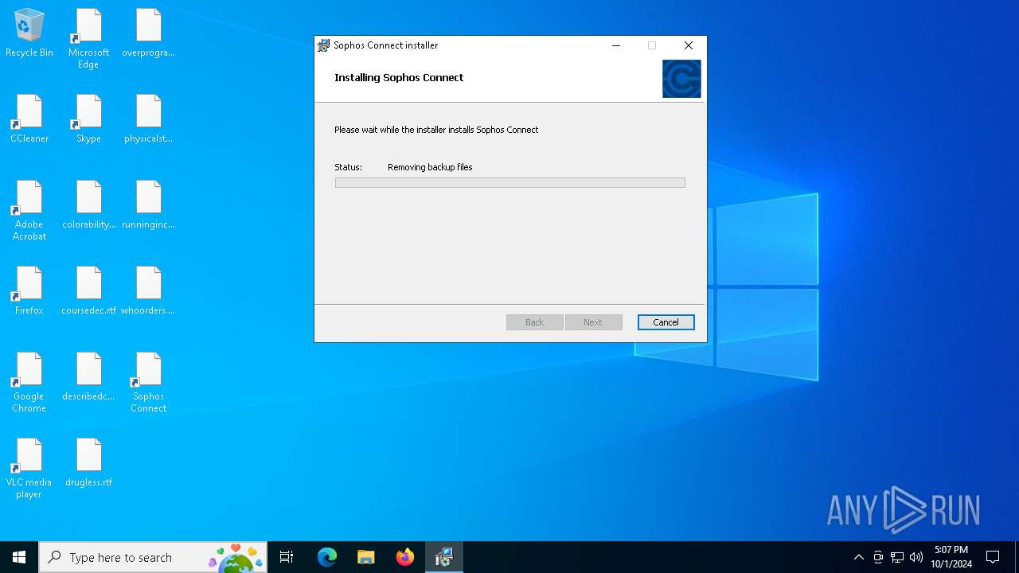This screenshot has height=573, width=1019.
Task: Select the describedc... desktop file
Action: tap(88, 377)
